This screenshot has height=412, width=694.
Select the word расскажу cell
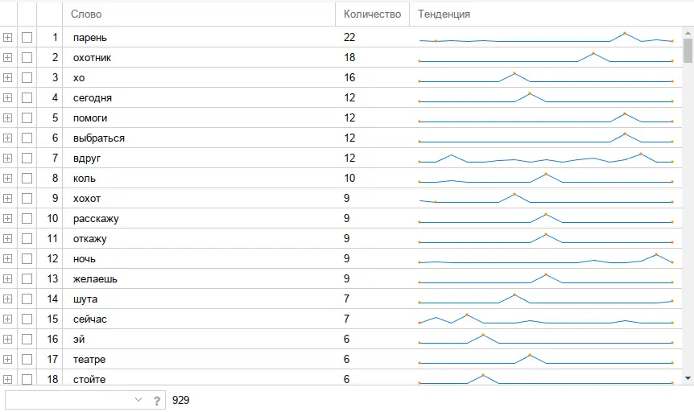pos(95,218)
